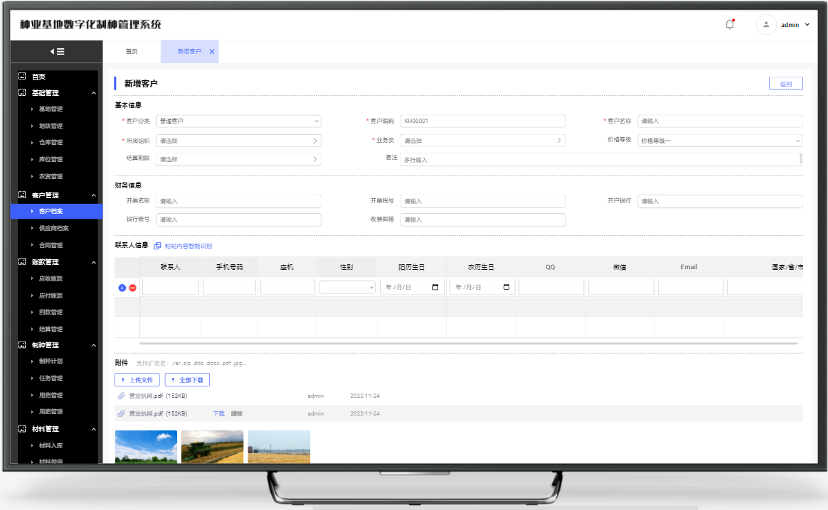Click the contact table horizontal scrollbar
Screen dimensions: 828x510
[468, 343]
